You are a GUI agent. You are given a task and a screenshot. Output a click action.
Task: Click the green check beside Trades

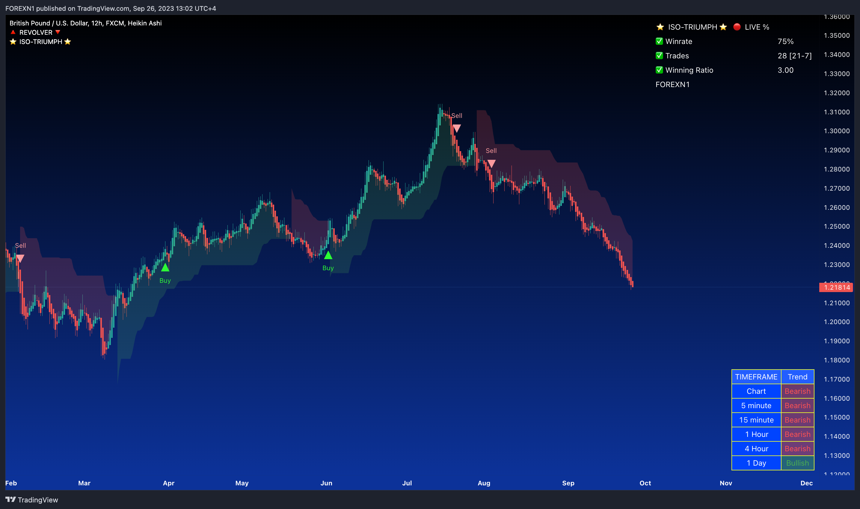point(659,56)
